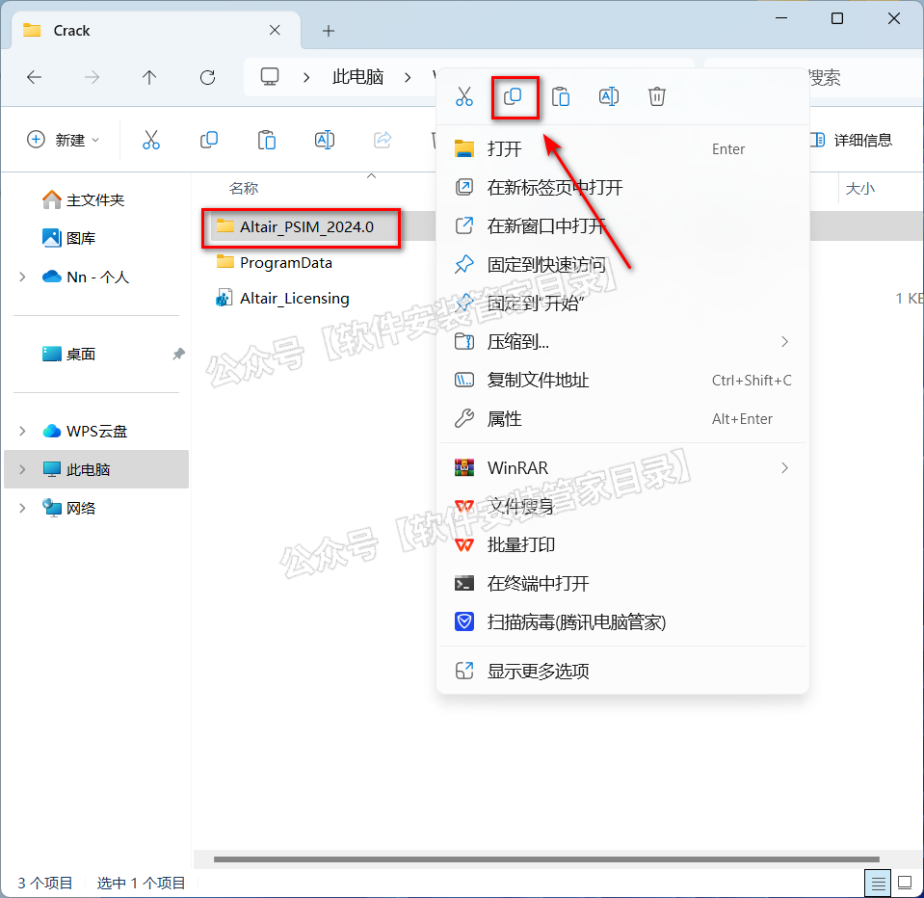The width and height of the screenshot is (924, 898).
Task: Click the Copy icon in context menu
Action: (513, 96)
